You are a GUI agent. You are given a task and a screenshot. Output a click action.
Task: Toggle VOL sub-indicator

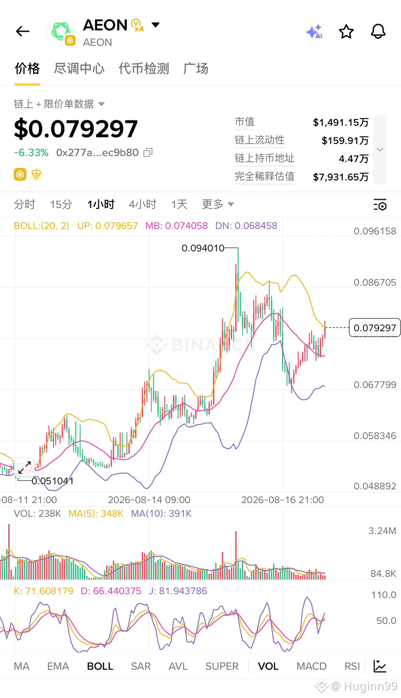268,666
